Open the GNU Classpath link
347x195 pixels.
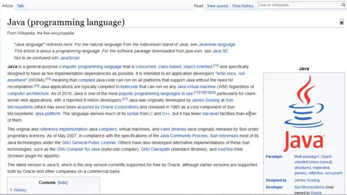point(156,149)
